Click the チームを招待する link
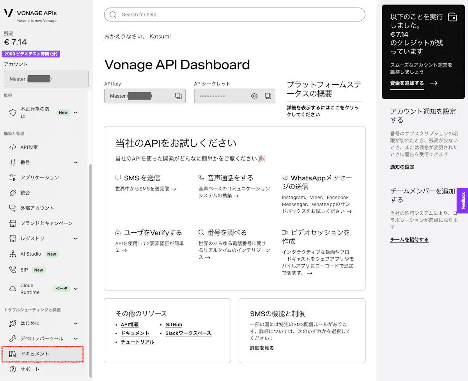This screenshot has height=381, width=468. 409,240
